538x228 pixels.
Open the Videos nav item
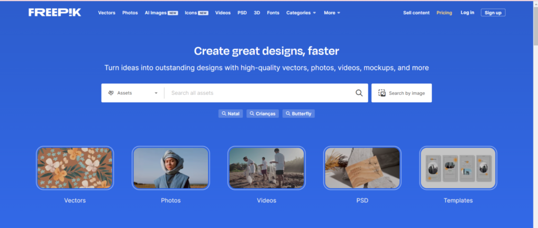(x=223, y=13)
